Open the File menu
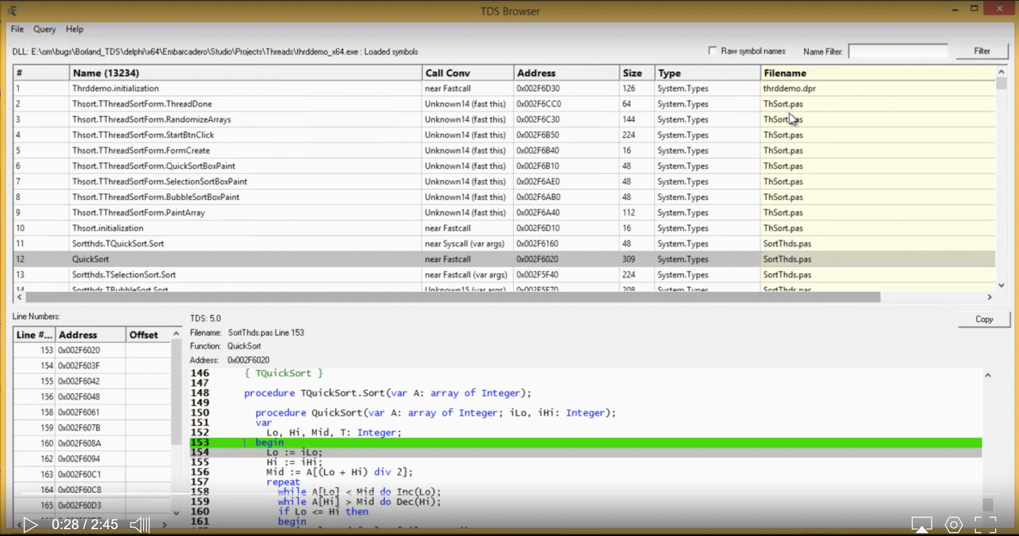 [x=17, y=29]
